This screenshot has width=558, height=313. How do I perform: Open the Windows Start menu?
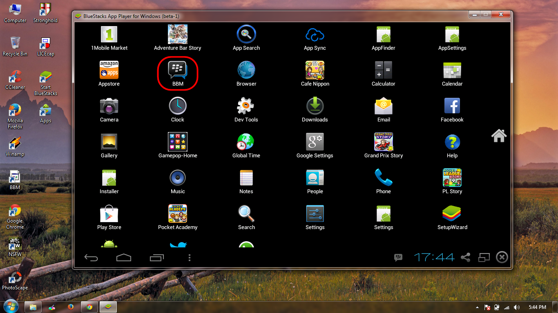pyautogui.click(x=11, y=306)
